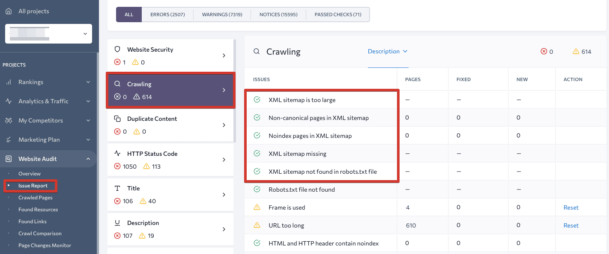Viewport: 609px width, 254px height.
Task: Click the Description category underline icon
Action: point(117,223)
